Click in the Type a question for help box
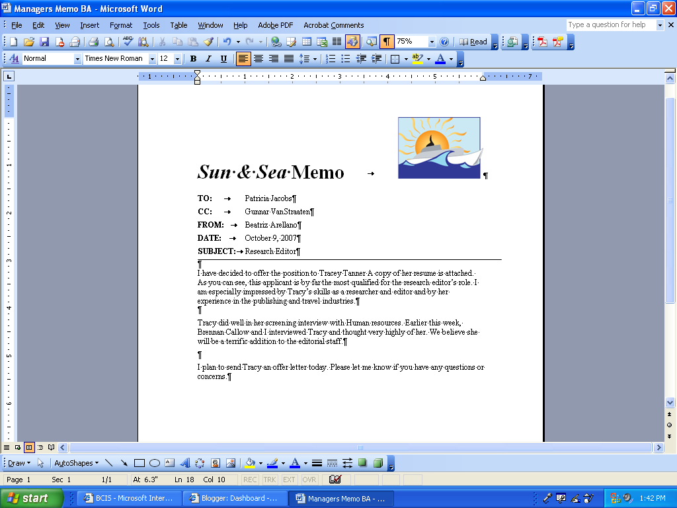677x508 pixels. (610, 25)
